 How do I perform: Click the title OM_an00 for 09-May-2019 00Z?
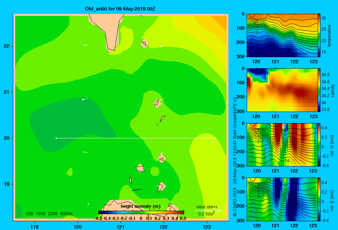[120, 9]
